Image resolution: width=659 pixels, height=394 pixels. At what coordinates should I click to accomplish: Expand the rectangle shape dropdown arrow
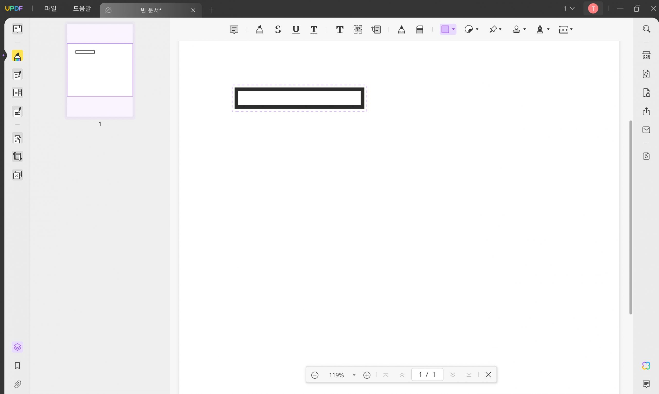click(453, 29)
